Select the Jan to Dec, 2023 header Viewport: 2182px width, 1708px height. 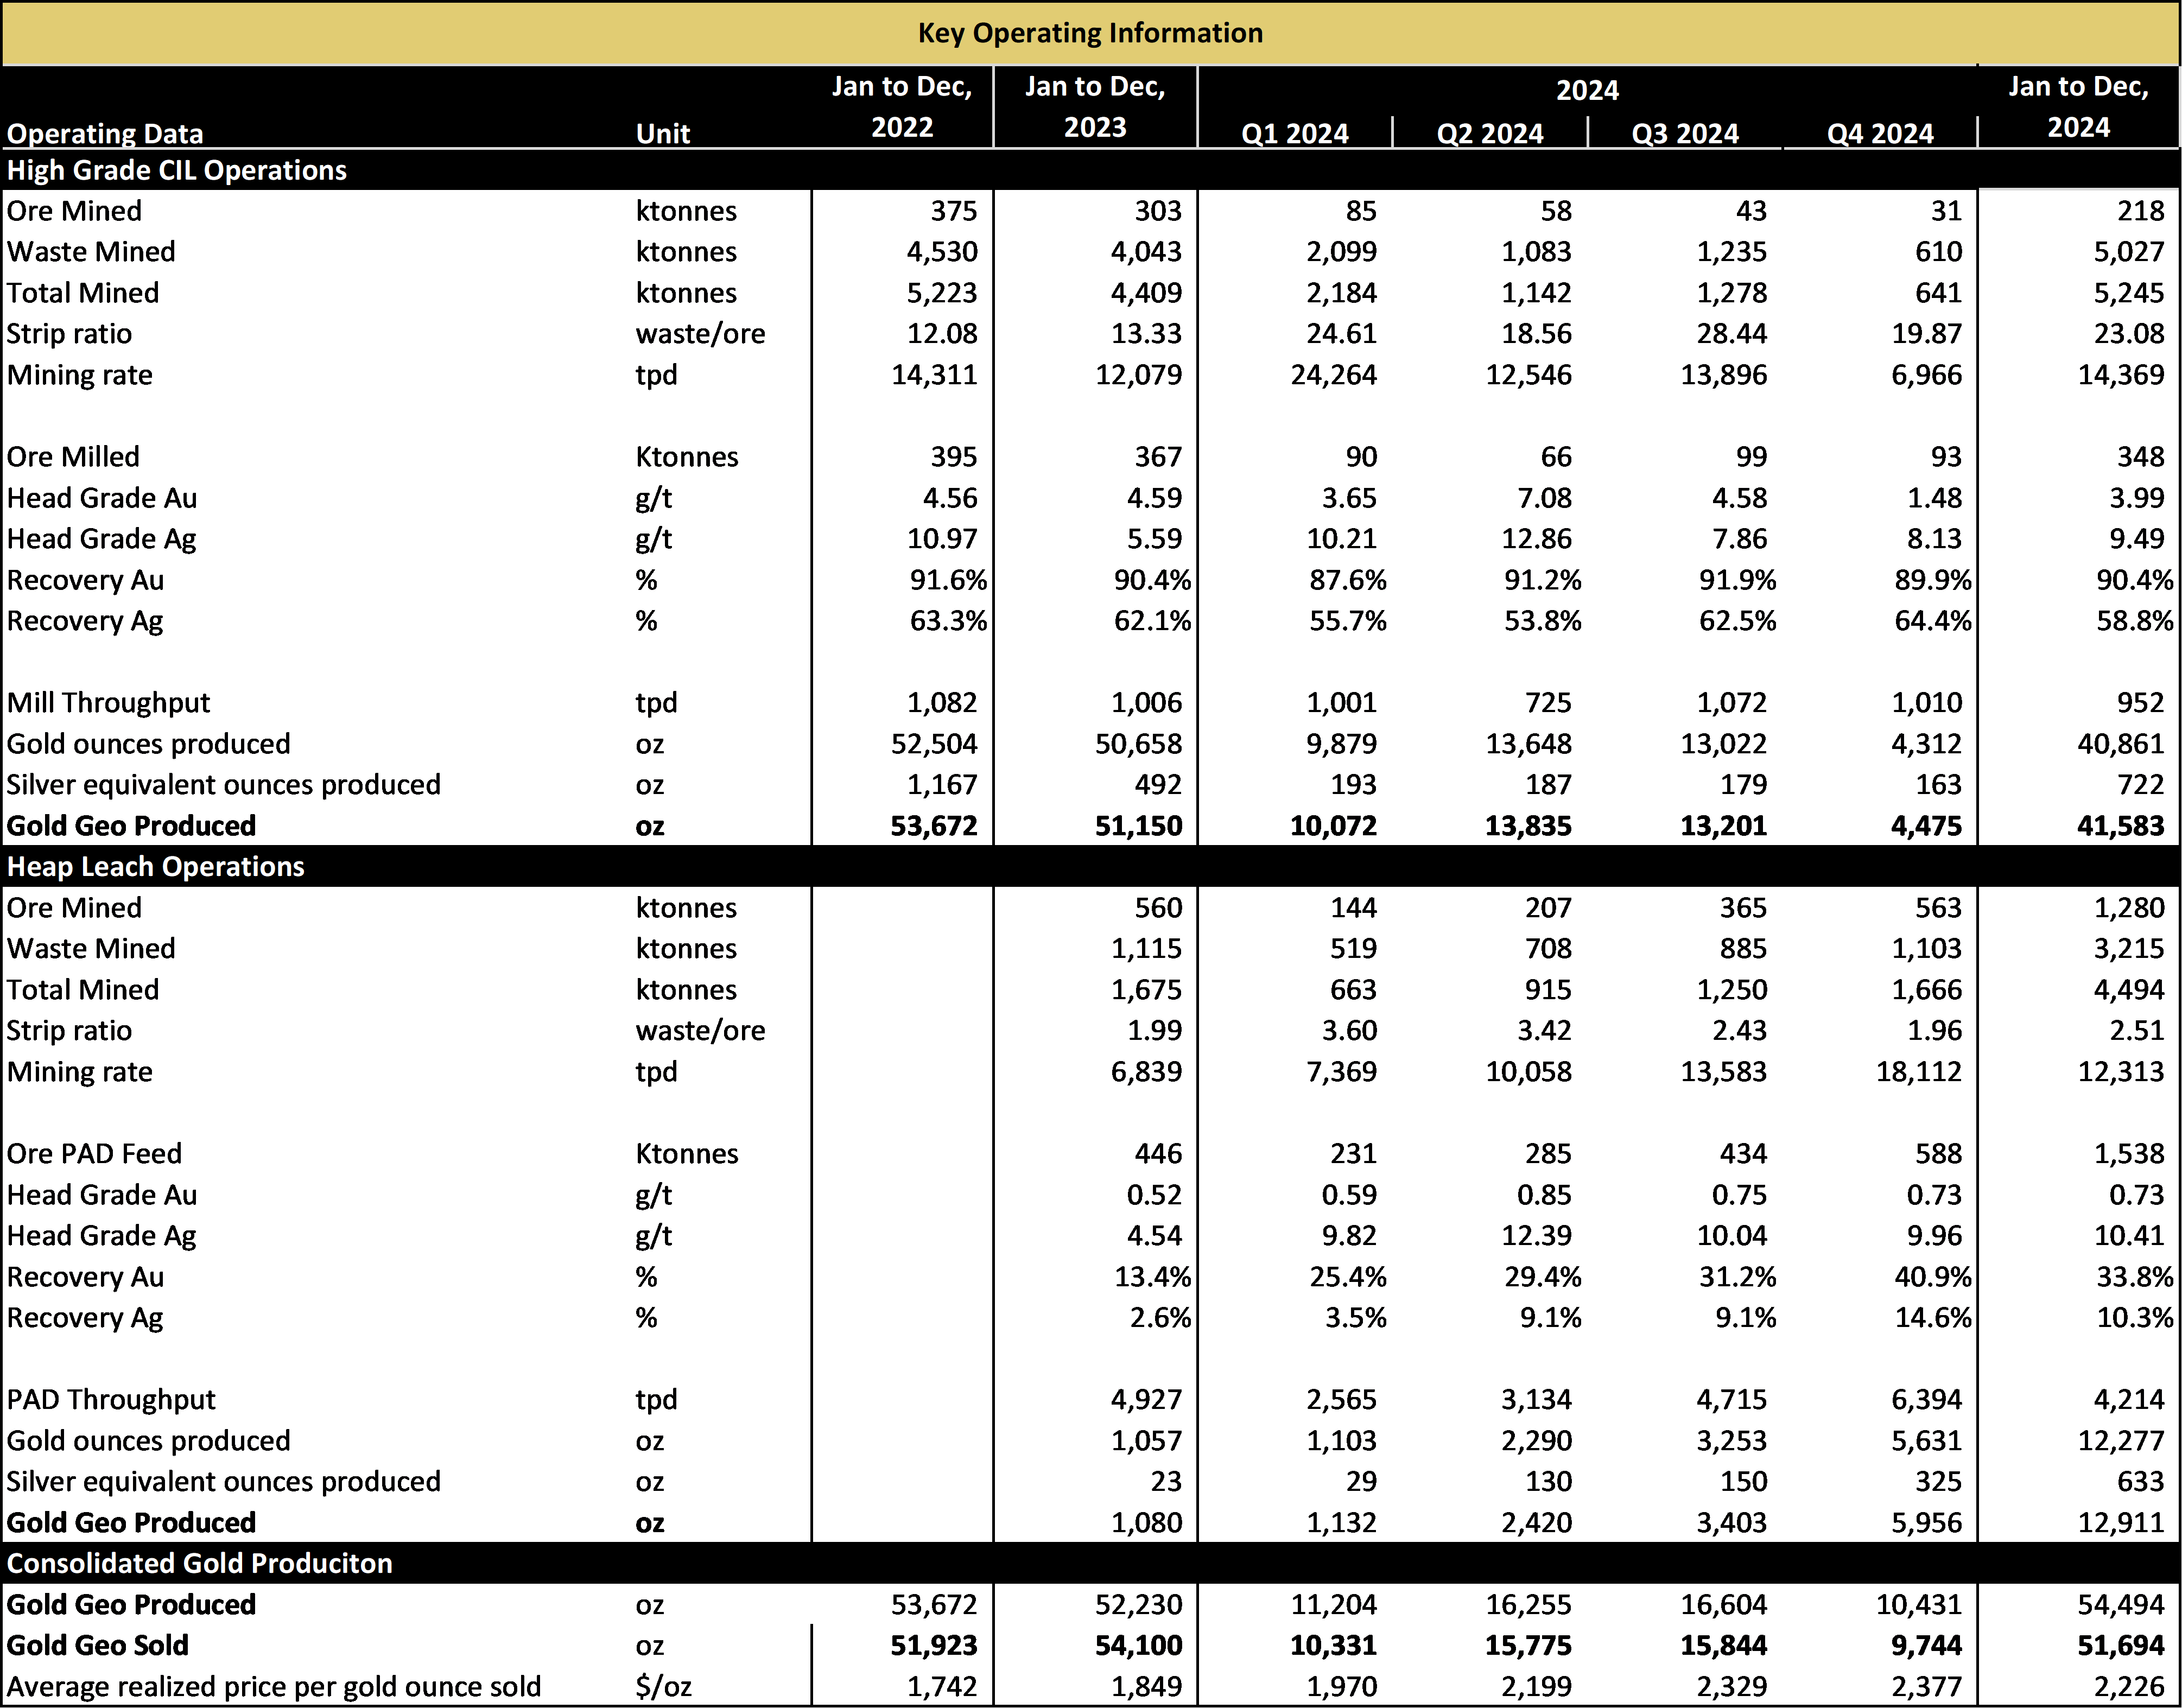point(1094,107)
